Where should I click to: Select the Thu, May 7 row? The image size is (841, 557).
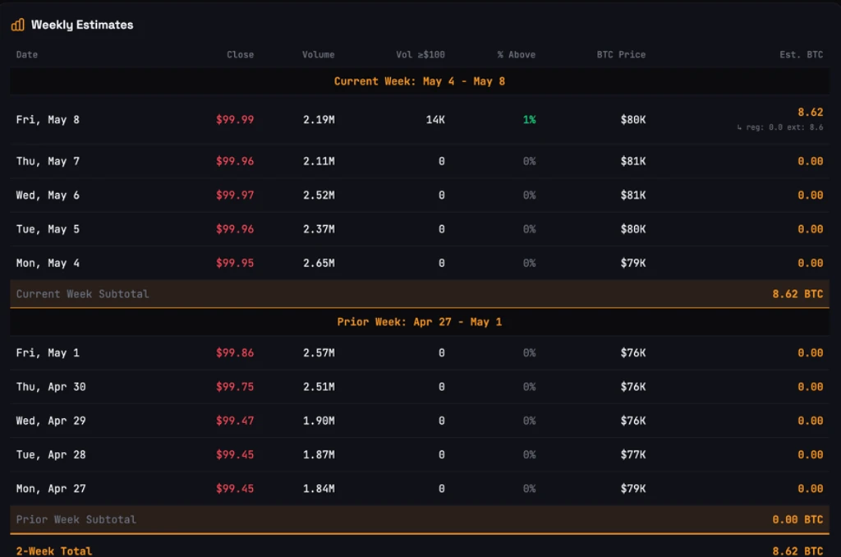(420, 161)
